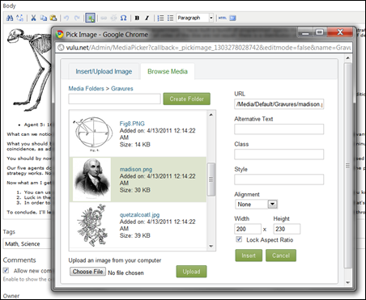Click the Tags field with Math, Science
Screen dimensions: 366x300
coord(27,243)
